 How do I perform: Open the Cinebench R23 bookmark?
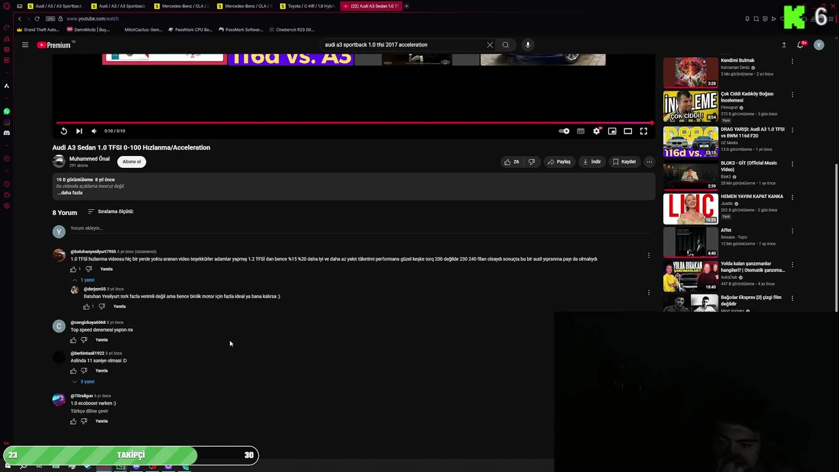(x=291, y=29)
